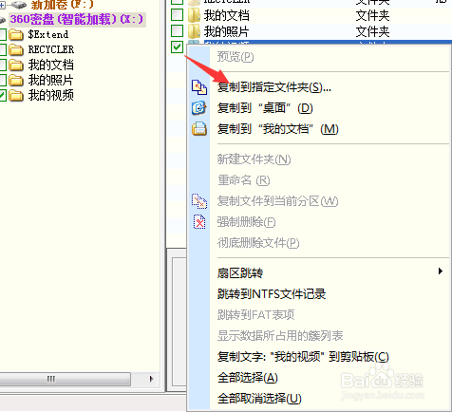Toggle checkbox for RECYCLER in tree
Viewport: 452px width, 412px height.
(x=3, y=50)
